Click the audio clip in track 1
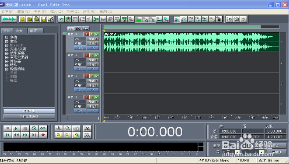The width and height of the screenshot is (289, 164). [192, 42]
